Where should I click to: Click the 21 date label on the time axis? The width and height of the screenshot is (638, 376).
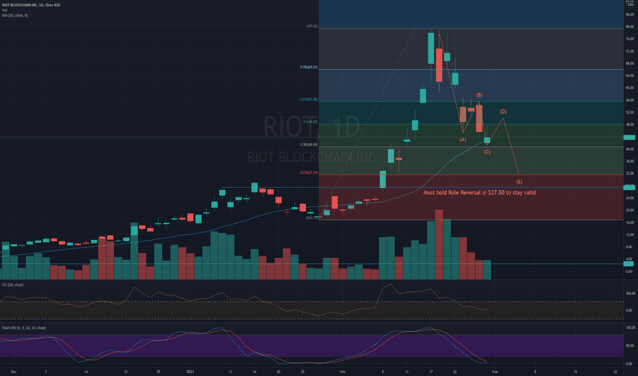(126, 371)
